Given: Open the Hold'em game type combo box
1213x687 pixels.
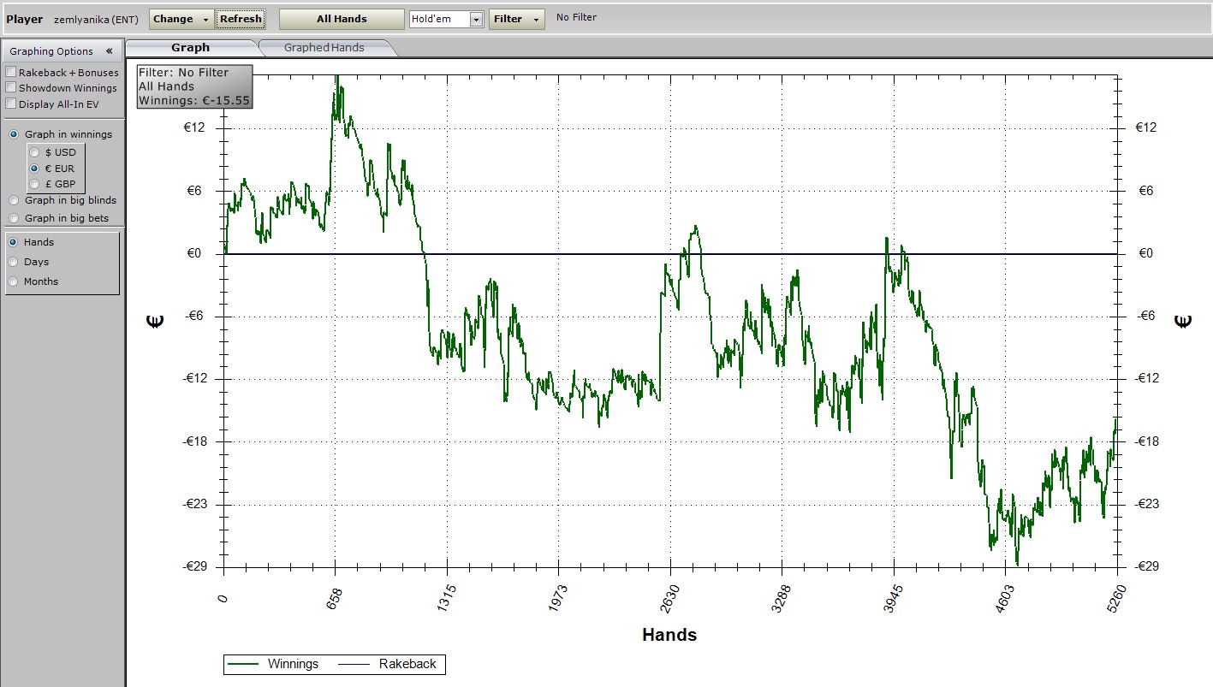Looking at the screenshot, I should tap(476, 19).
